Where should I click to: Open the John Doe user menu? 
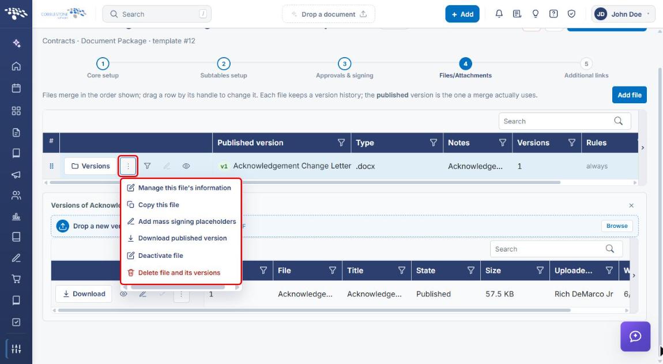tap(623, 14)
